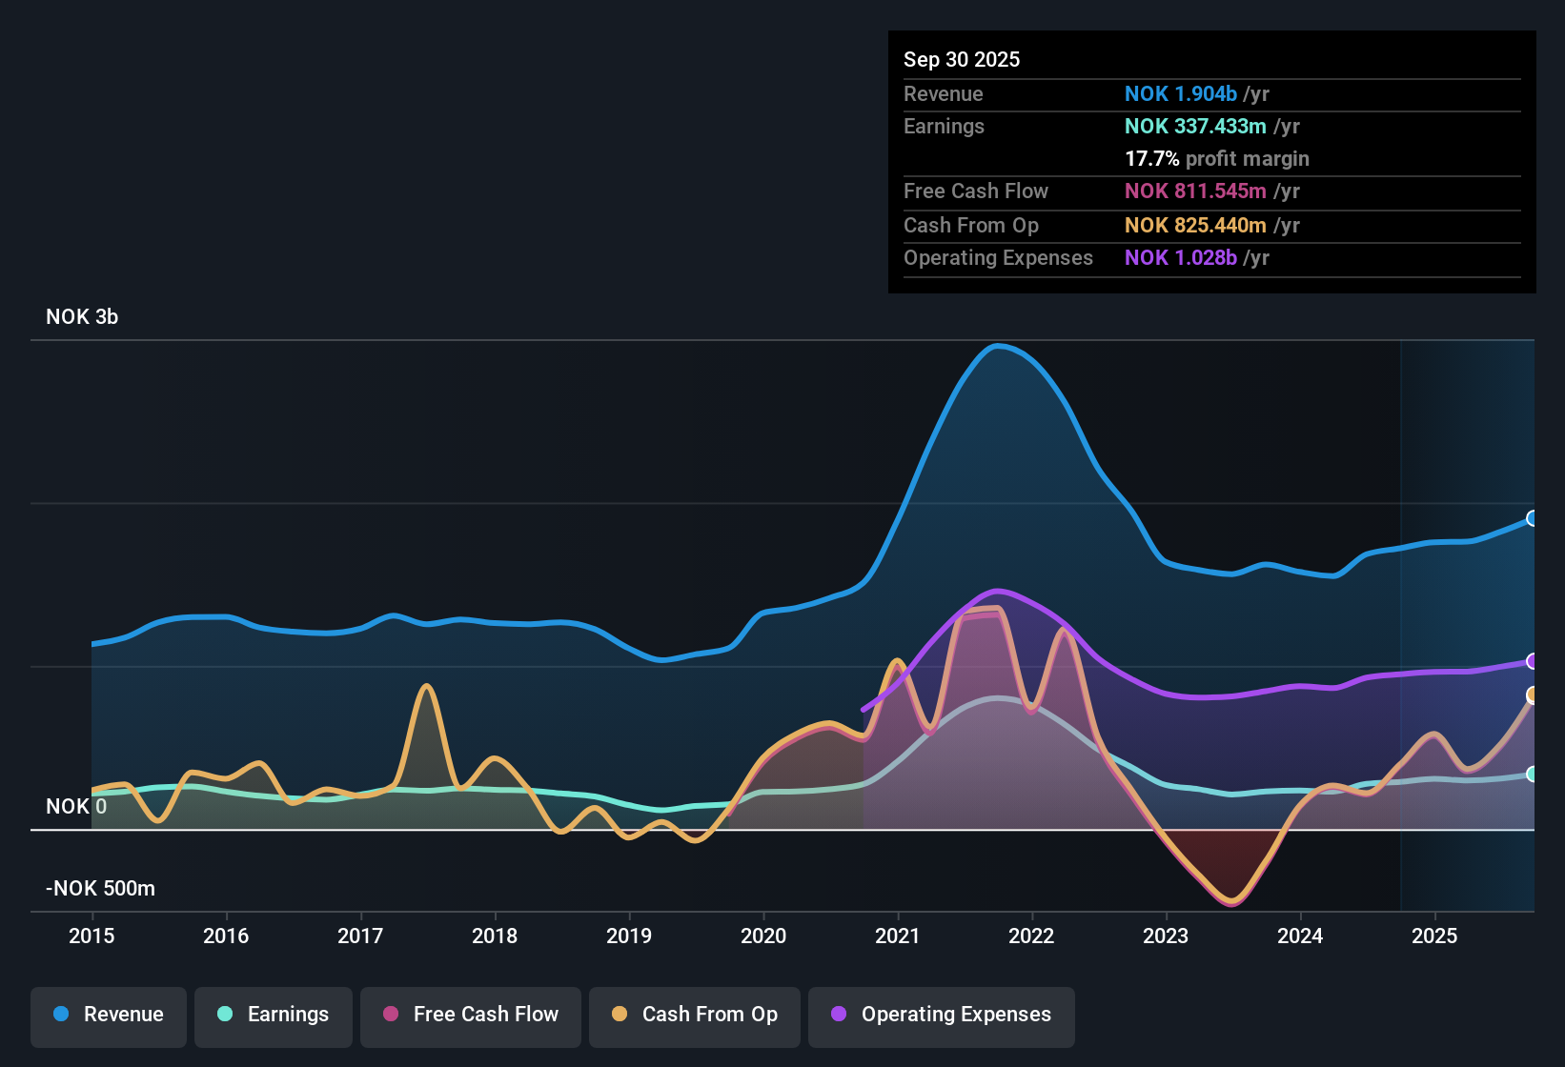1565x1067 pixels.
Task: Click the teal Earnings legend dot
Action: click(225, 1014)
